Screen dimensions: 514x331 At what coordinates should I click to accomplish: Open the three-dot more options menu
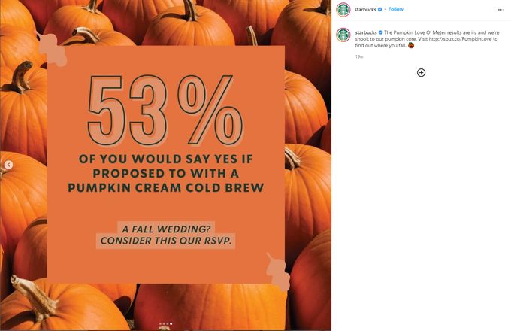tap(501, 9)
